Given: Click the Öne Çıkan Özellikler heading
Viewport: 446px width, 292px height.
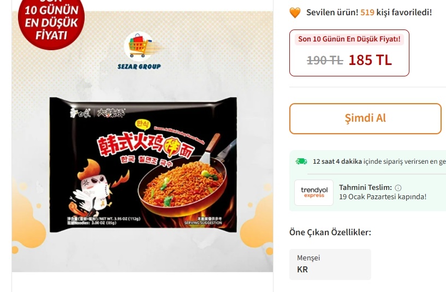Looking at the screenshot, I should [x=330, y=233].
